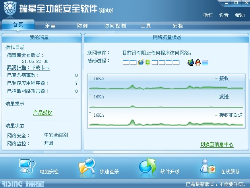Switch to the 工具 tab
Image resolution: width=250 pixels, height=188 pixels.
(x=146, y=26)
